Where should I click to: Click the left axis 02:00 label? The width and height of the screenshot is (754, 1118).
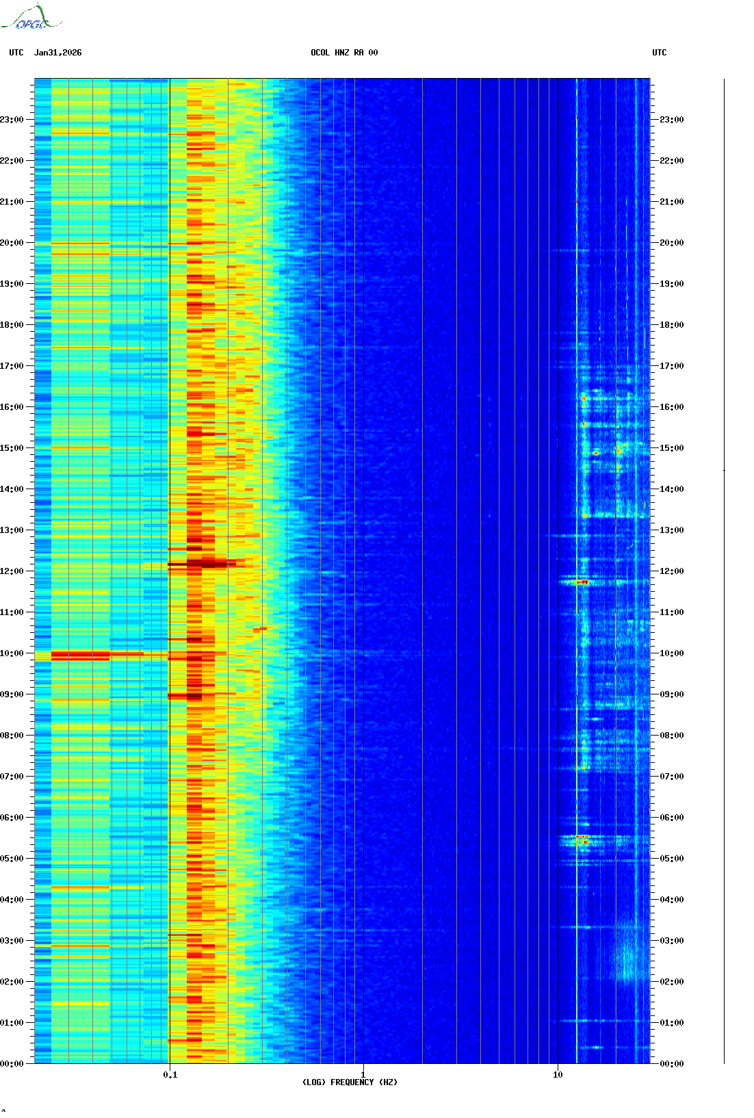click(x=12, y=982)
